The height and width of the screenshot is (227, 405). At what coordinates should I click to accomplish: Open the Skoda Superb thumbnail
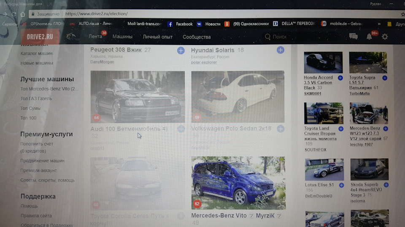(370, 169)
